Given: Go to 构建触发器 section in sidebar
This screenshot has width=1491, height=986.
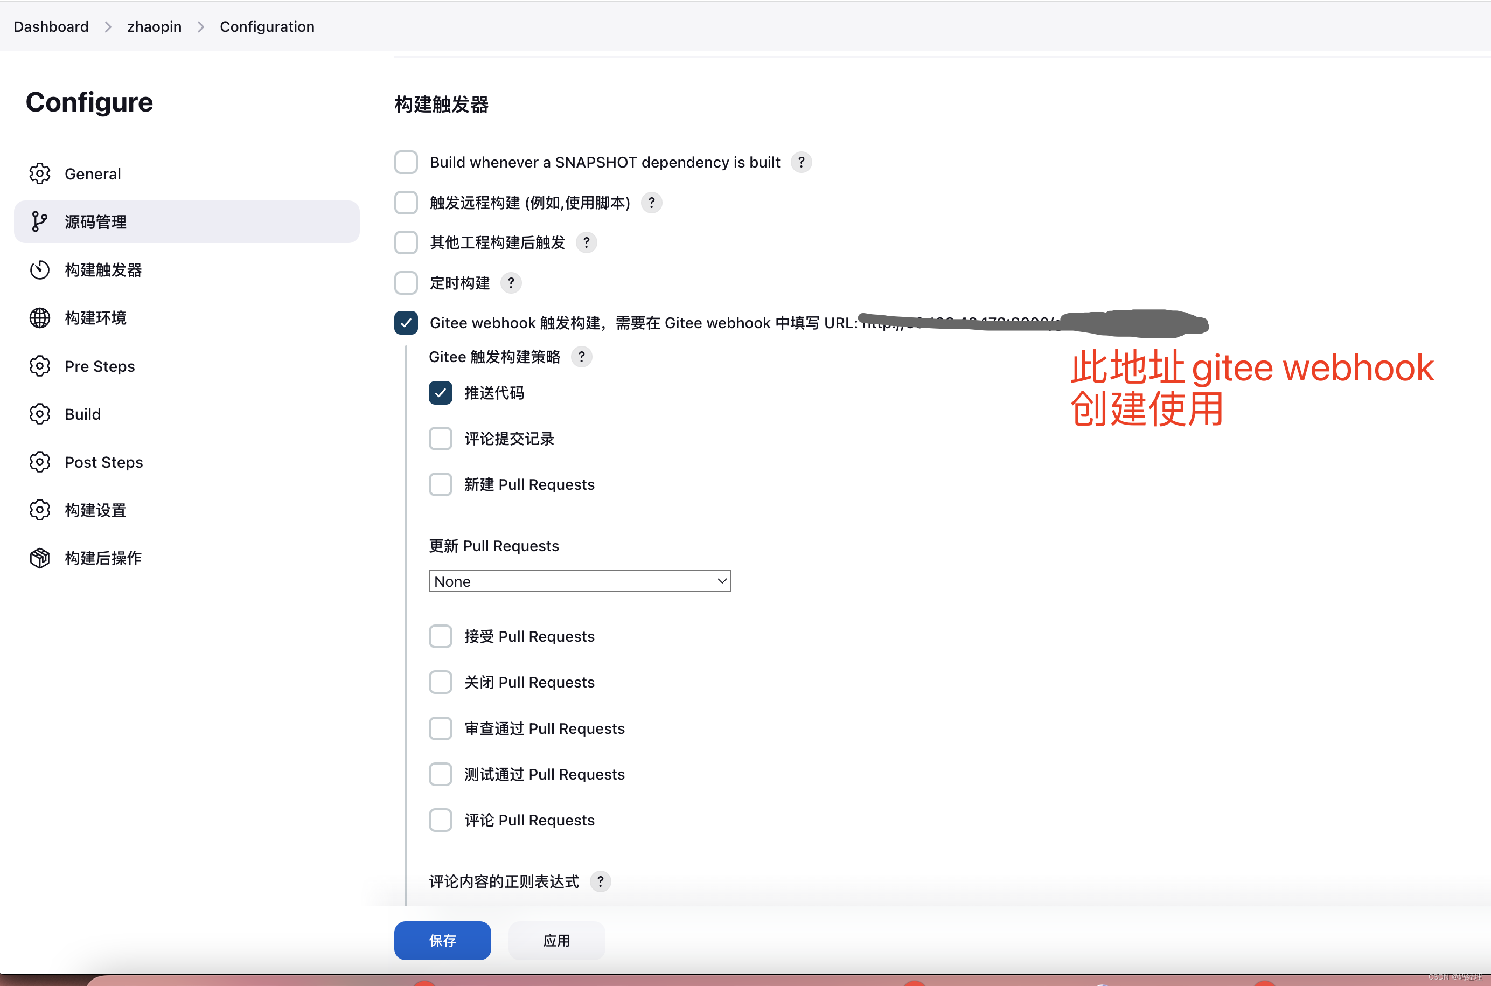Looking at the screenshot, I should pos(187,270).
